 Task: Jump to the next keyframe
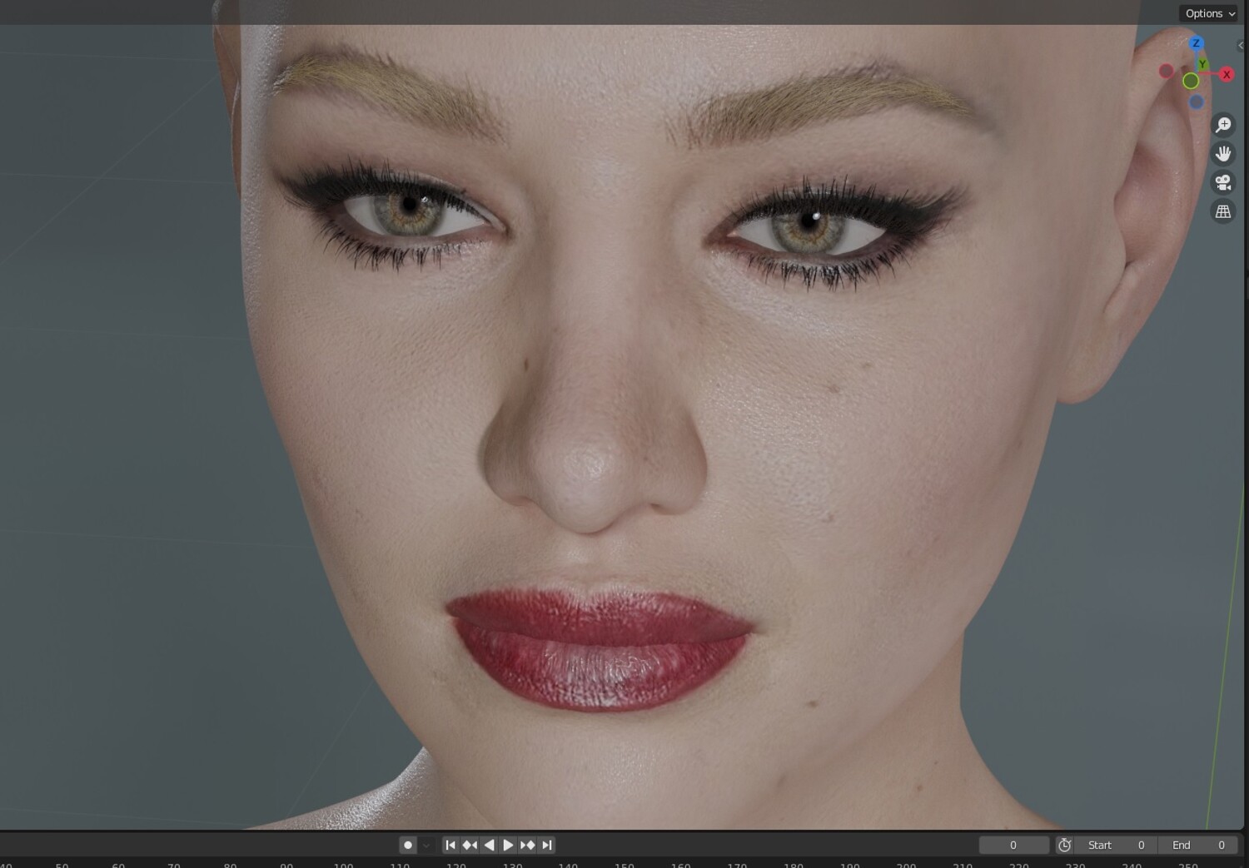tap(527, 845)
